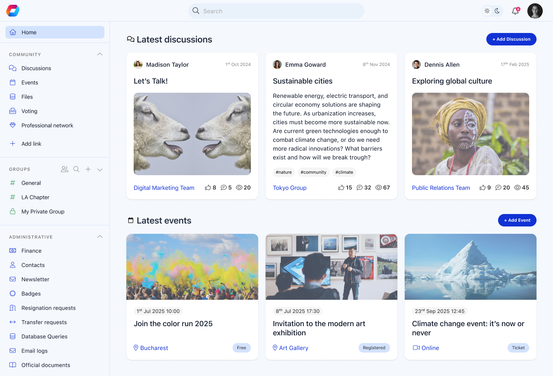553x376 pixels.
Task: Select the #community tag
Action: (313, 172)
